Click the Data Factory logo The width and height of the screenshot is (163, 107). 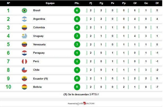[x=87, y=104]
